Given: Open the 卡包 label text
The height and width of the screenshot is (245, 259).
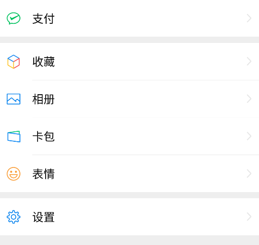Looking at the screenshot, I should pyautogui.click(x=43, y=137).
